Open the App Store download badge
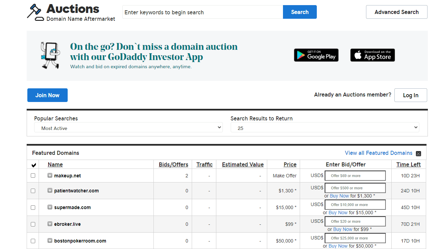433x249 pixels. click(373, 55)
